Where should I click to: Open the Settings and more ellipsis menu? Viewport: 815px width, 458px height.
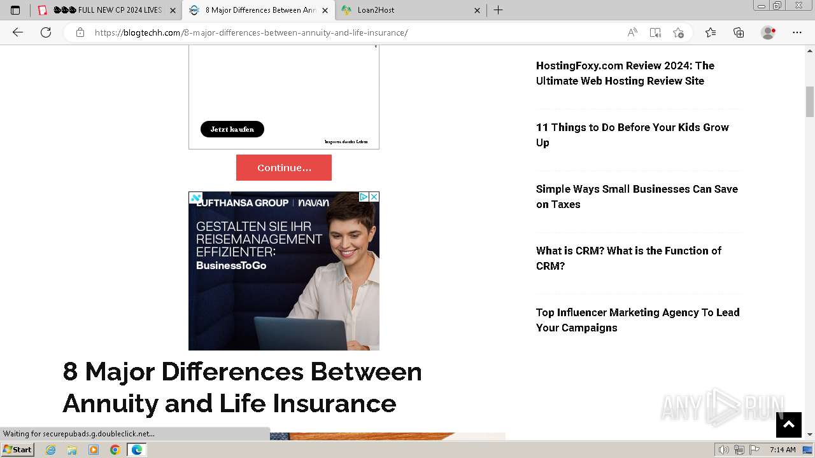(x=797, y=32)
